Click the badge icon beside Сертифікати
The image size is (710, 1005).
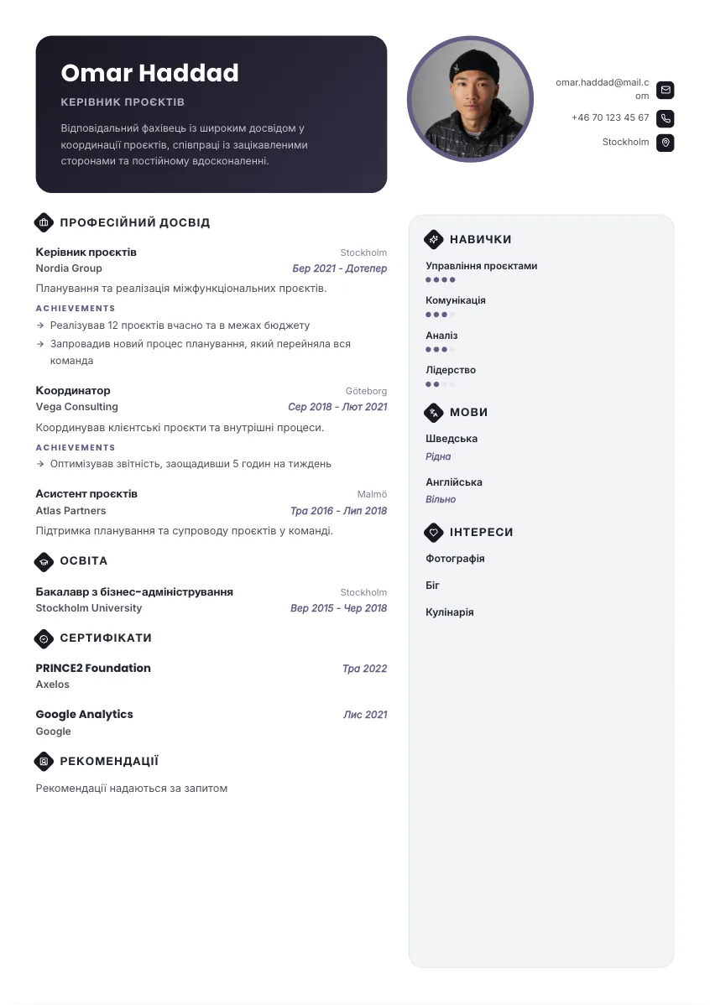coord(44,638)
